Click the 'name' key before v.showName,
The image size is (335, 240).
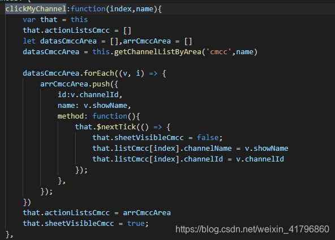66,105
